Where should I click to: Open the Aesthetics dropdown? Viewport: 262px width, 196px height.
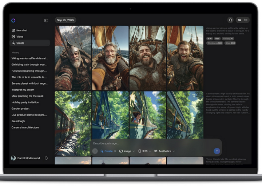click(x=164, y=151)
